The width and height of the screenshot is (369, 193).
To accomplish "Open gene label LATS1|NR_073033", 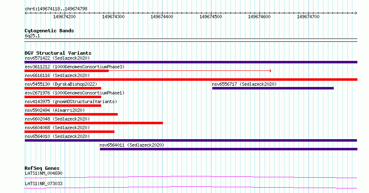I will pos(44,183).
